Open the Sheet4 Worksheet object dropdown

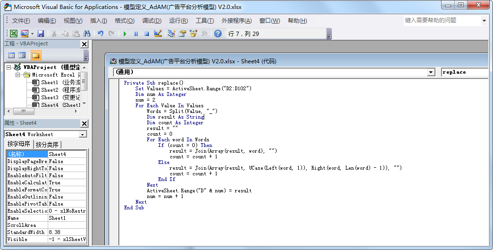click(x=83, y=135)
